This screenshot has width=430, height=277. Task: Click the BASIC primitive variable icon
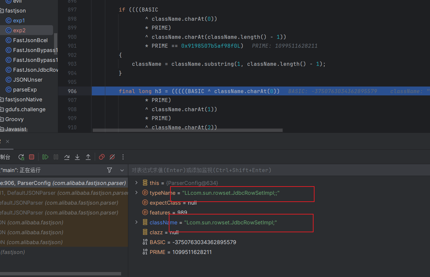(x=145, y=242)
